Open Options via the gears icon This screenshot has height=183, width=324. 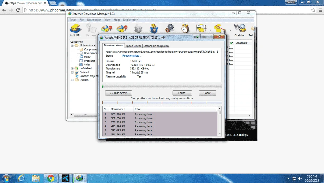click(170, 28)
